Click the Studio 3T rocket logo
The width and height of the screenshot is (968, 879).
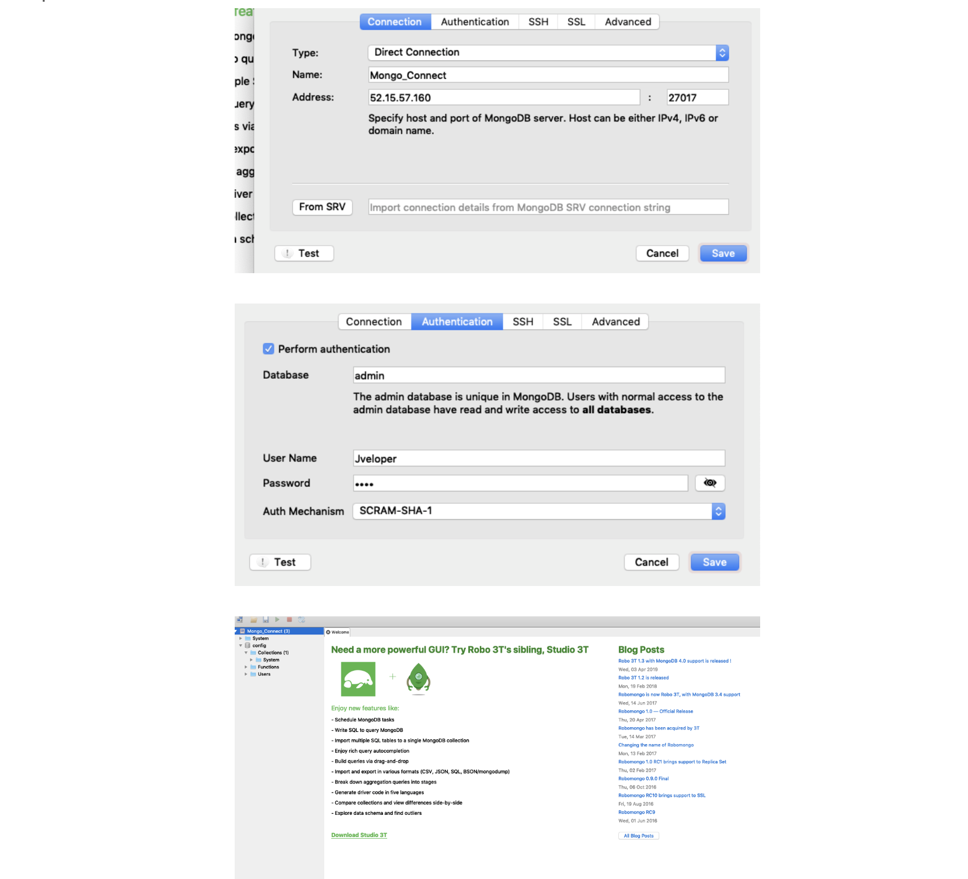point(419,679)
